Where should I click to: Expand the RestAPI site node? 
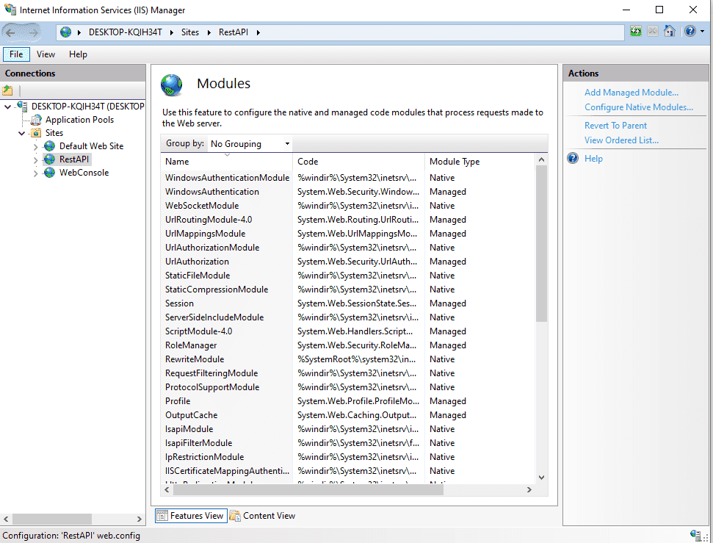[35, 159]
